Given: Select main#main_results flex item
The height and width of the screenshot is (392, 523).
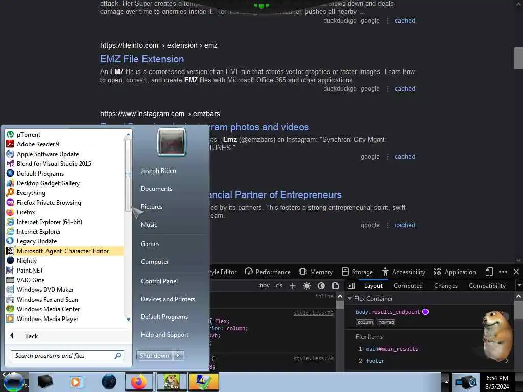Looking at the screenshot, I should coord(392,349).
